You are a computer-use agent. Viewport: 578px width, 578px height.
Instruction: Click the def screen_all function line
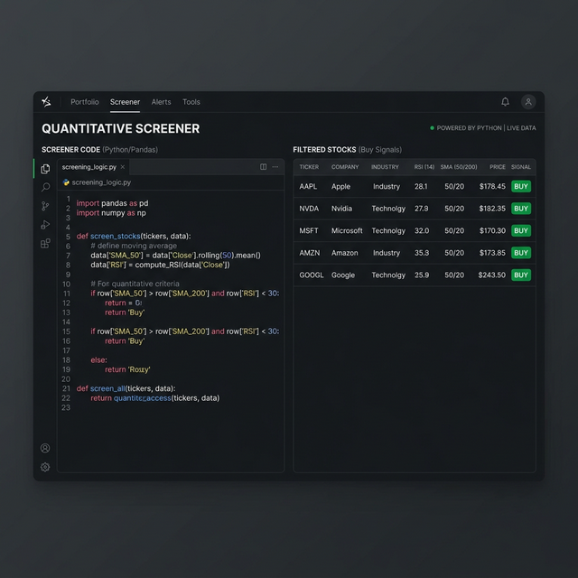point(126,388)
